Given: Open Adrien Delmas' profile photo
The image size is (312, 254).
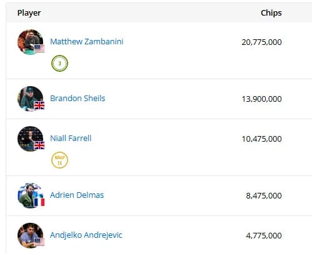Looking at the screenshot, I should click(31, 195).
